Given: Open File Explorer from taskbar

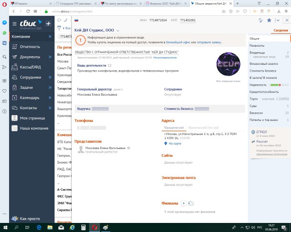Looking at the screenshot, I should pyautogui.click(x=50, y=227).
